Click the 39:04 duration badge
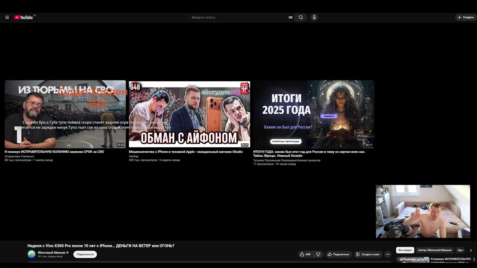 pyautogui.click(x=120, y=145)
